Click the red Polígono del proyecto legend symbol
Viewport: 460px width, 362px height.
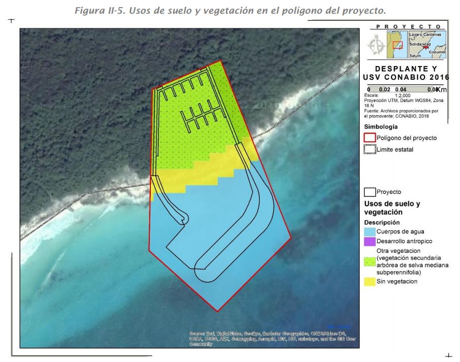(370, 138)
